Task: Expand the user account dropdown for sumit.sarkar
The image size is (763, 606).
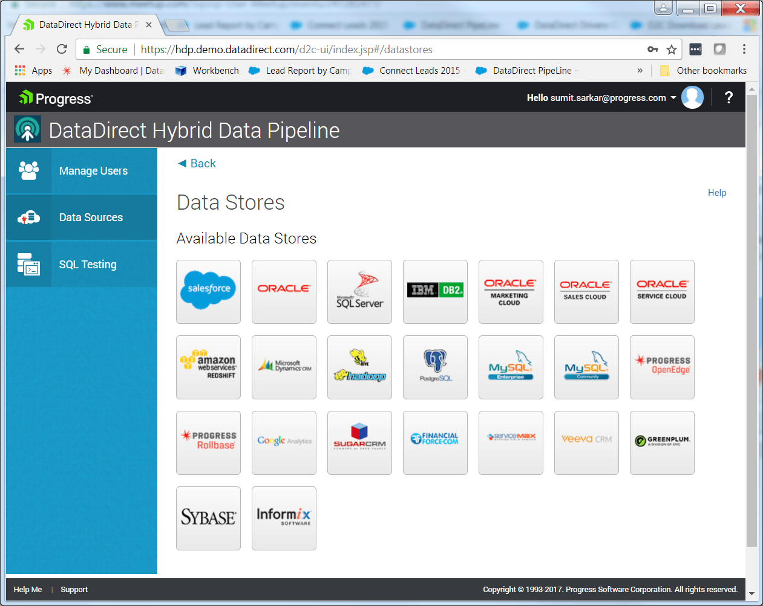Action: (x=673, y=97)
